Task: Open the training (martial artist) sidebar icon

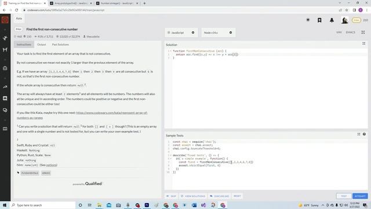Action: pos(5,38)
